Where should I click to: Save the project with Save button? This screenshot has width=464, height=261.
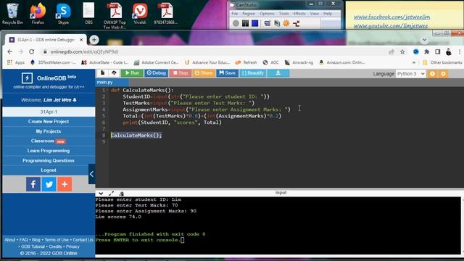click(x=227, y=73)
